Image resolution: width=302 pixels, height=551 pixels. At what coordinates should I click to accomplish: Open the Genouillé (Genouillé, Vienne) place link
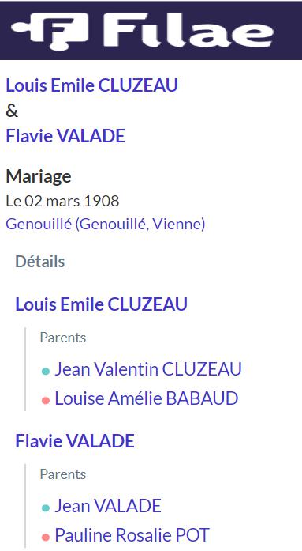[106, 224]
